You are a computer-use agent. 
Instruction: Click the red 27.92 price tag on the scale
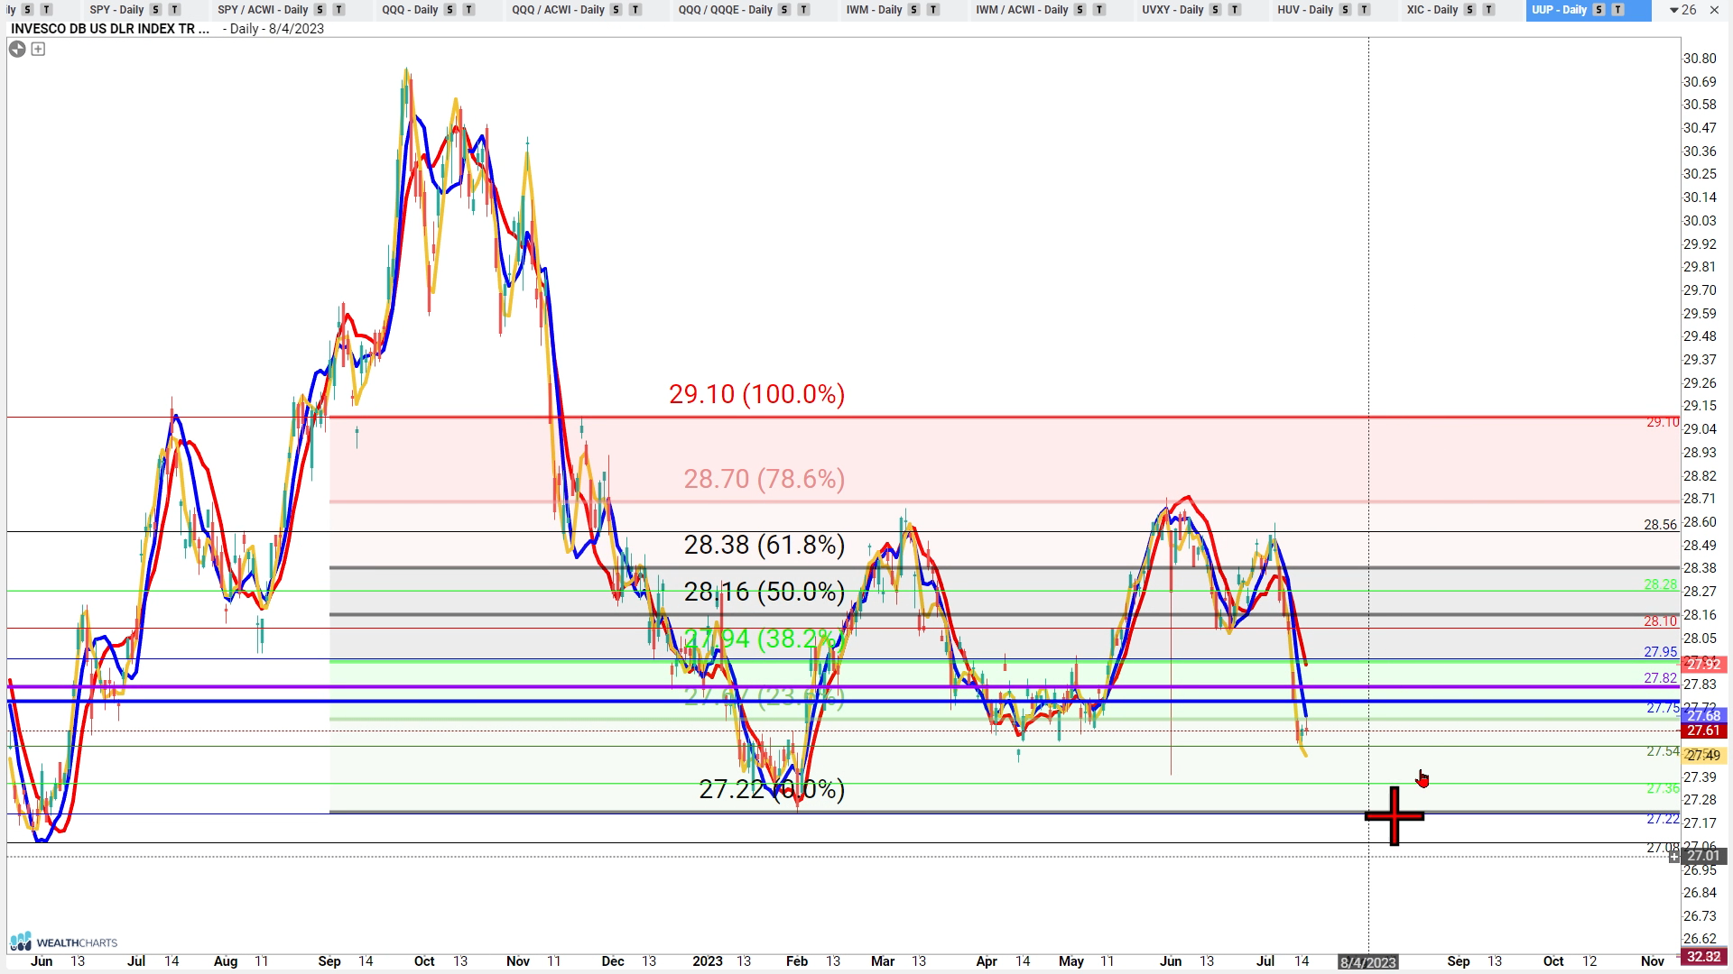1704,664
